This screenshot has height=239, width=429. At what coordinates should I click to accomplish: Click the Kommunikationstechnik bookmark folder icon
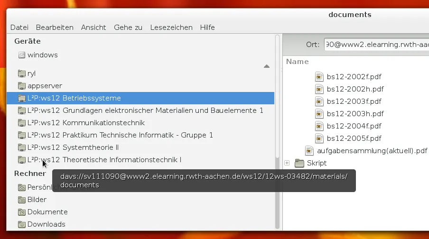point(22,123)
